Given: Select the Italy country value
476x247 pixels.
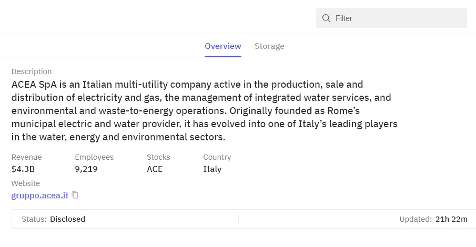Looking at the screenshot, I should click(x=212, y=169).
